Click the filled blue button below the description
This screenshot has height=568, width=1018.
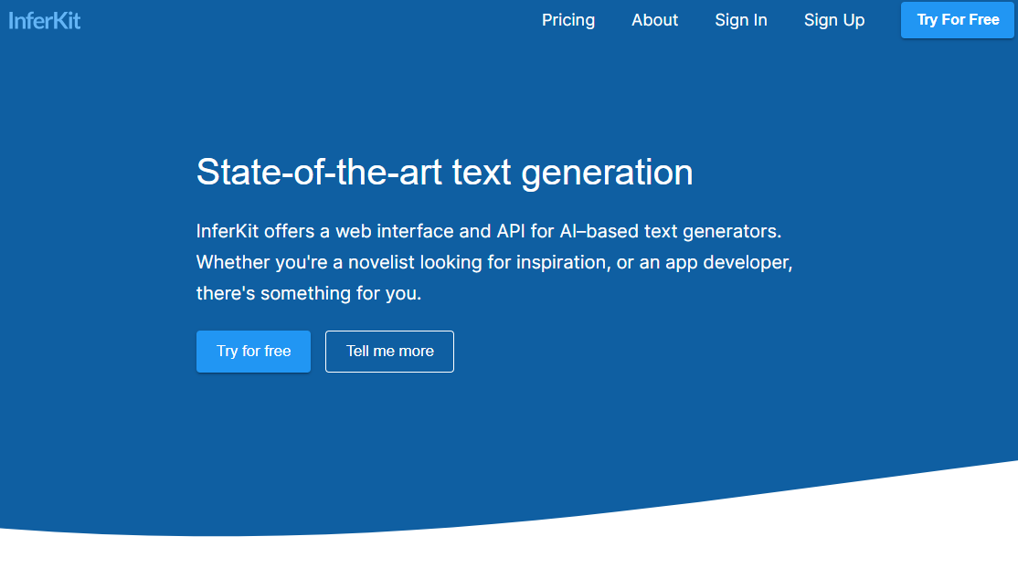253,352
